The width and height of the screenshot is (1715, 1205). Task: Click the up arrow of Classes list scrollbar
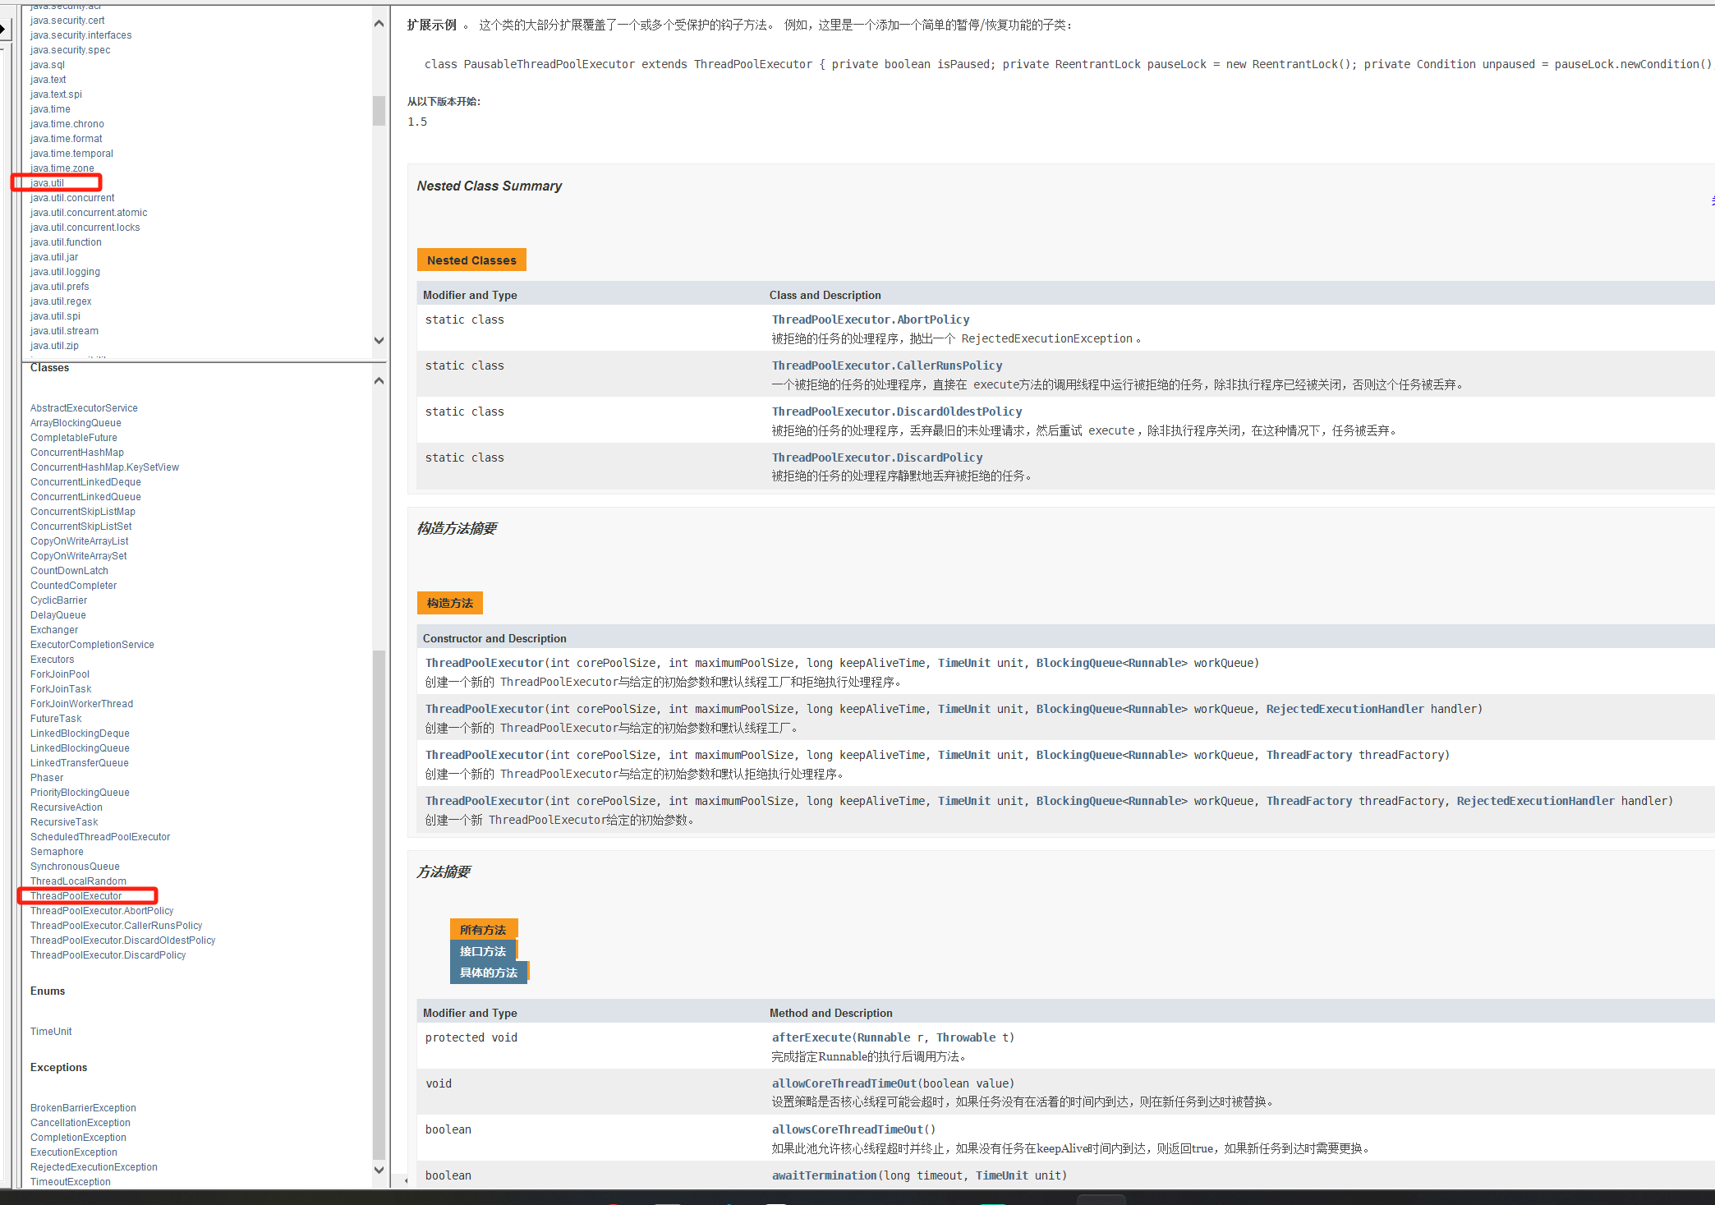click(379, 380)
